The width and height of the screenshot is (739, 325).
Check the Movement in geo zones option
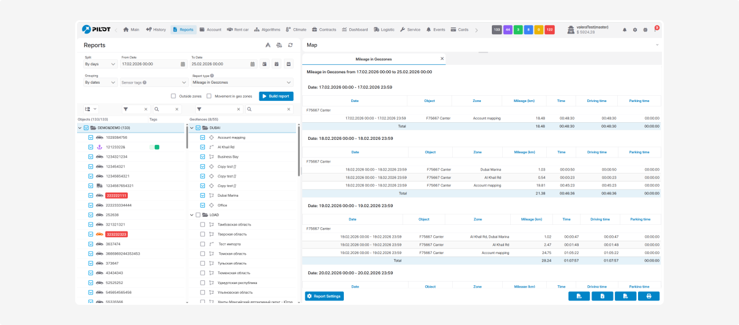pyautogui.click(x=209, y=96)
